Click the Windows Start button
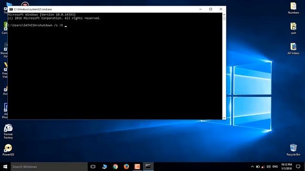 (x=5, y=167)
